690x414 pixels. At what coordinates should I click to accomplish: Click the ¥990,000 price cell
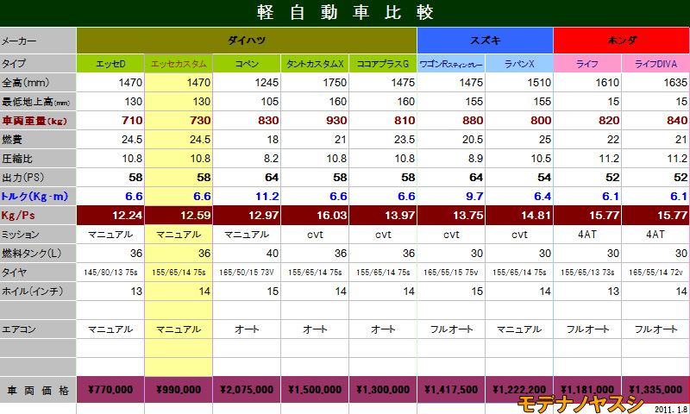pos(179,390)
